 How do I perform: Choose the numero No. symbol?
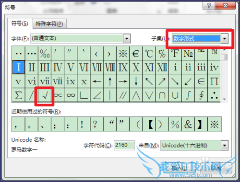pyautogui.click(x=188, y=53)
